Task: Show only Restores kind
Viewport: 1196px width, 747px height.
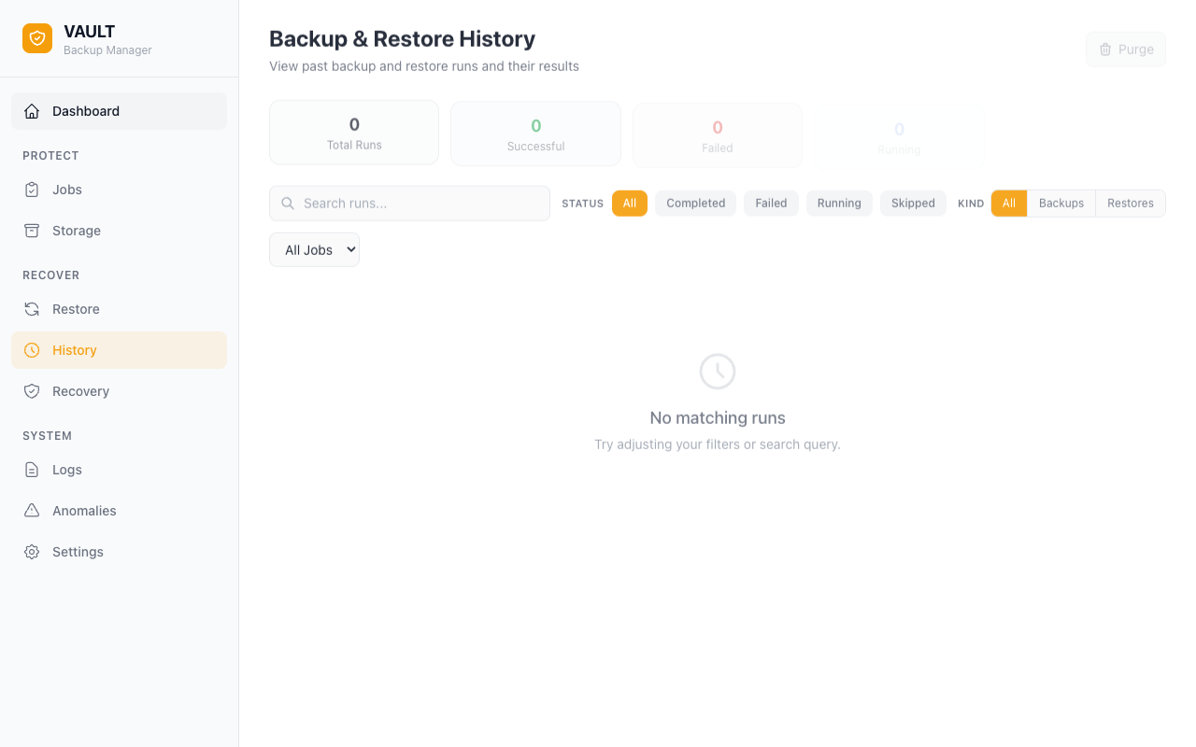Action: 1131,204
